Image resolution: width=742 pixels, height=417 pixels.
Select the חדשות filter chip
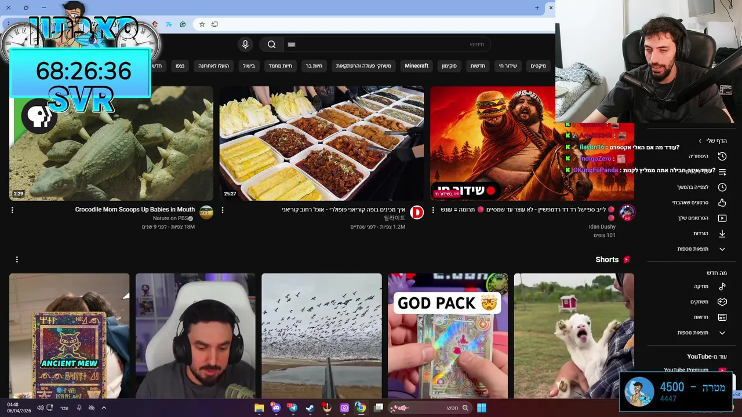[x=478, y=66]
